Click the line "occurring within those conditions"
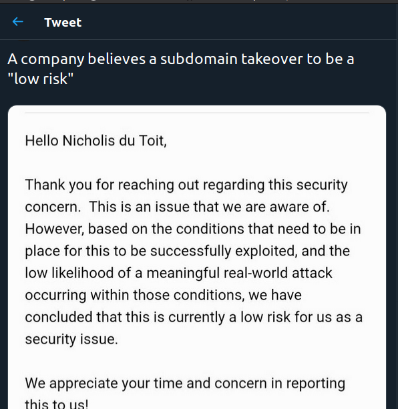This screenshot has width=398, height=409. click(164, 296)
